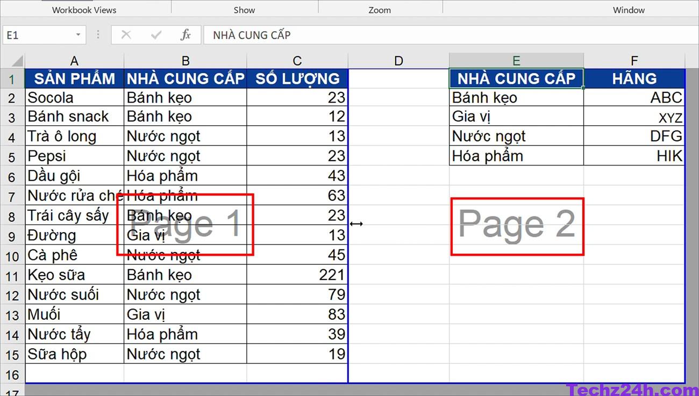Select column C header
Viewport: 699px width, 396px height.
point(297,61)
